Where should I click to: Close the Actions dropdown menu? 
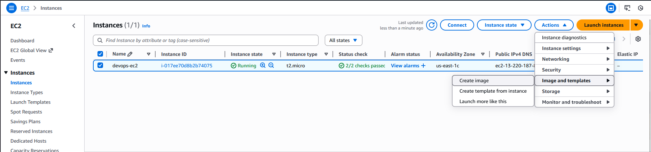(x=554, y=25)
